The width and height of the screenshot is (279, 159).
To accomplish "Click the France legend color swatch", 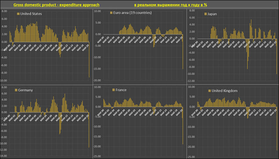I will click(x=114, y=90).
